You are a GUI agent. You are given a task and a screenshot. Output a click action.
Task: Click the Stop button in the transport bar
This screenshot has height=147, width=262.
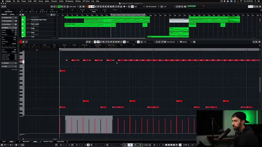click(x=130, y=145)
